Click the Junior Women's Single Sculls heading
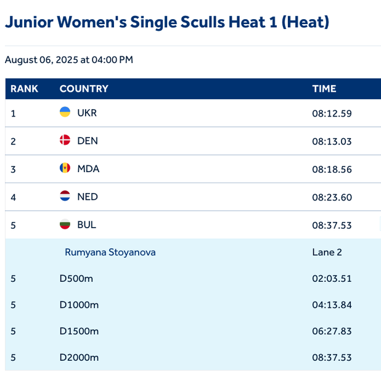This screenshot has height=375, width=381. point(166,23)
